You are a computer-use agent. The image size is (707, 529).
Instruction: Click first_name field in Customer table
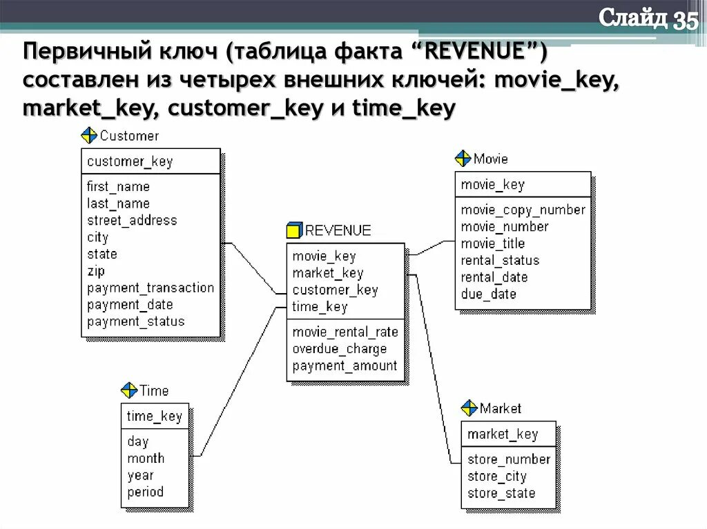click(118, 186)
